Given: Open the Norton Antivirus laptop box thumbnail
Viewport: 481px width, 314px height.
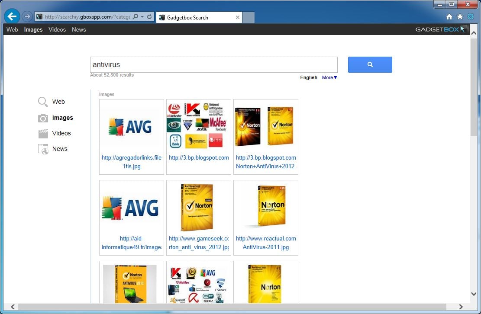Looking at the screenshot, I should coord(130,284).
